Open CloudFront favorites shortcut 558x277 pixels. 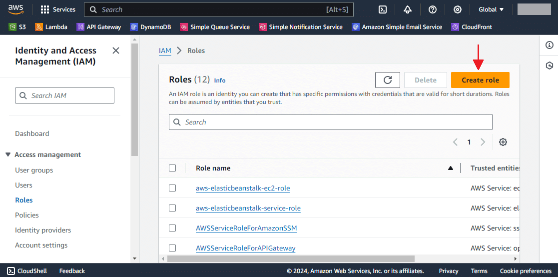point(472,26)
